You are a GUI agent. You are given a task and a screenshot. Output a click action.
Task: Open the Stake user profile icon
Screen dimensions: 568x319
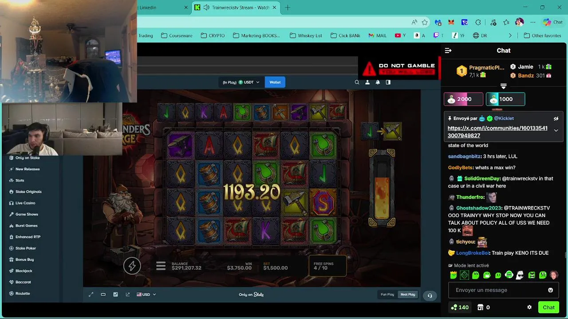click(x=367, y=82)
